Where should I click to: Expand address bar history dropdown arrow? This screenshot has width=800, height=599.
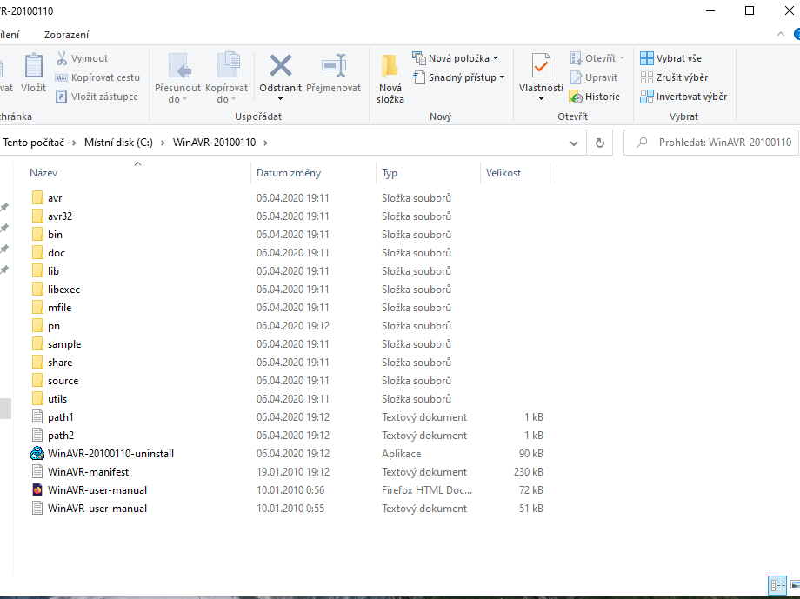[574, 143]
